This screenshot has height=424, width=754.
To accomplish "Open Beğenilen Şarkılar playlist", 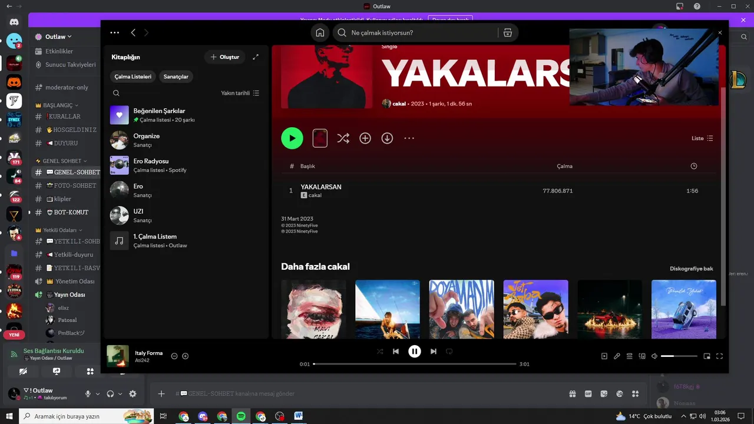I will click(x=186, y=115).
